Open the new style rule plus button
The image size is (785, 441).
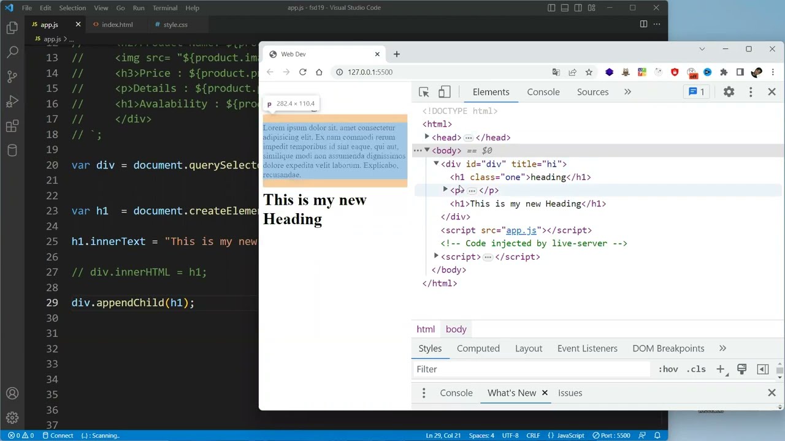(721, 369)
